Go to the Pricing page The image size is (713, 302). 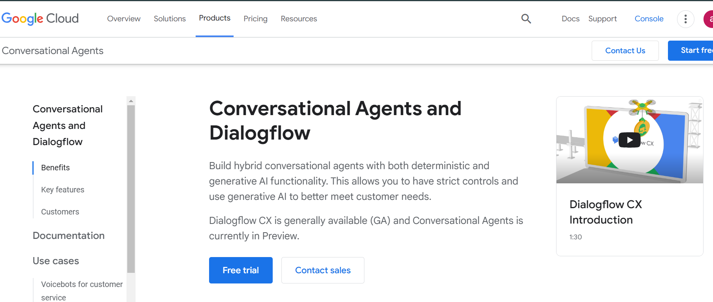[x=255, y=19]
